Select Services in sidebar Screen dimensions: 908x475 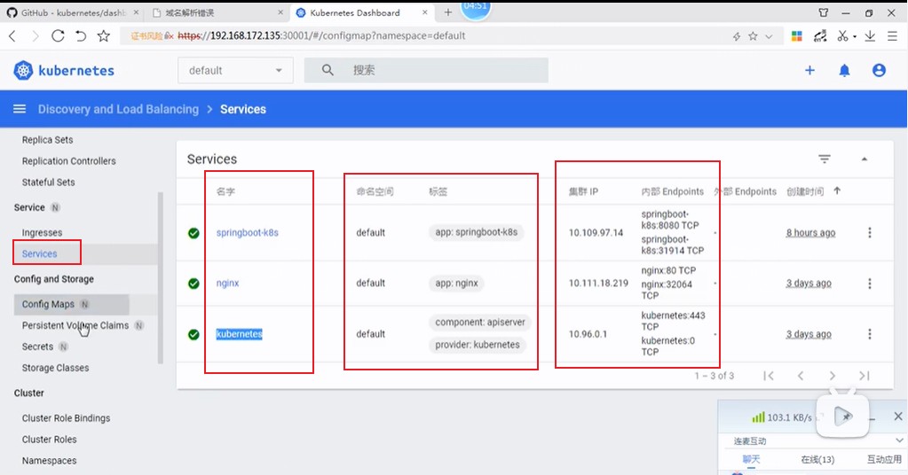point(39,253)
